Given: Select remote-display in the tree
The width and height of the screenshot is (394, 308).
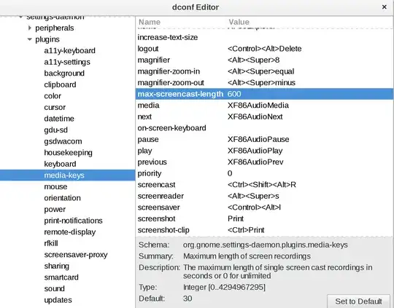Looking at the screenshot, I should [x=70, y=232].
